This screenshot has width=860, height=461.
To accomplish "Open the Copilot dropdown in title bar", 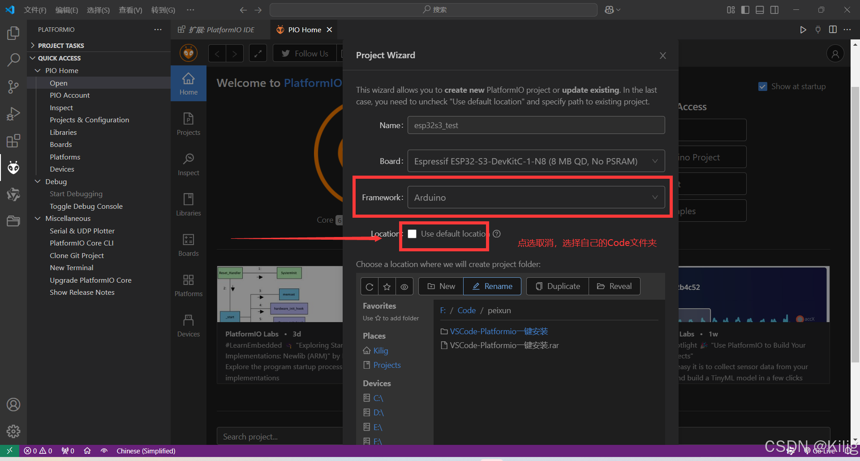I will [x=613, y=10].
